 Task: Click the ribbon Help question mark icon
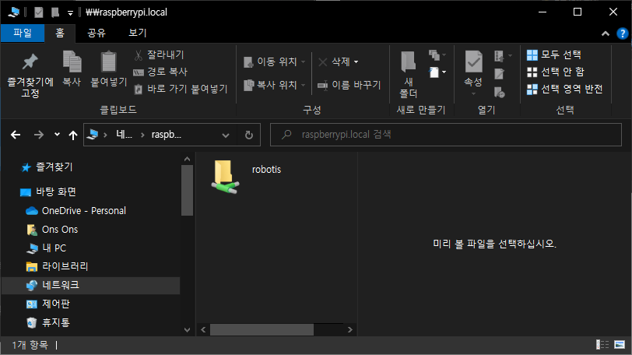tap(621, 33)
